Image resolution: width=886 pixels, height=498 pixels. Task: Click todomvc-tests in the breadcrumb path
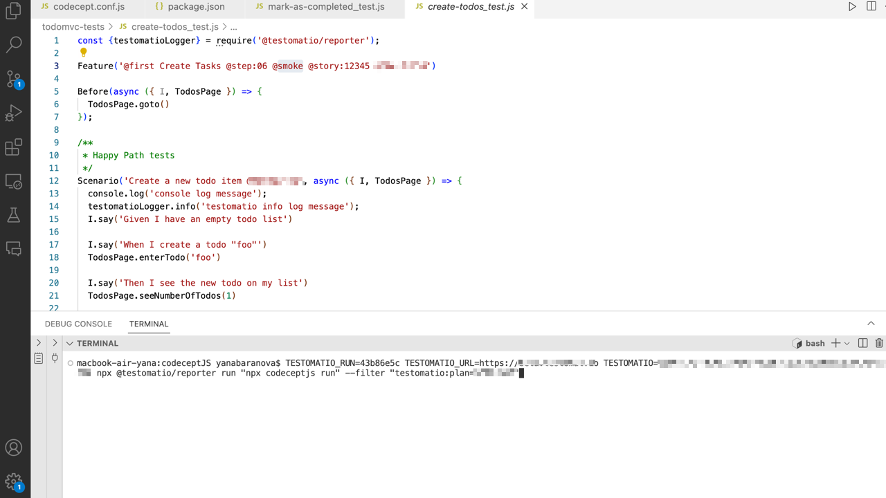[x=73, y=27]
